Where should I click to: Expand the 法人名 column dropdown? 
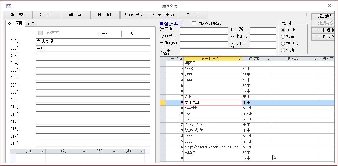pos(315,59)
